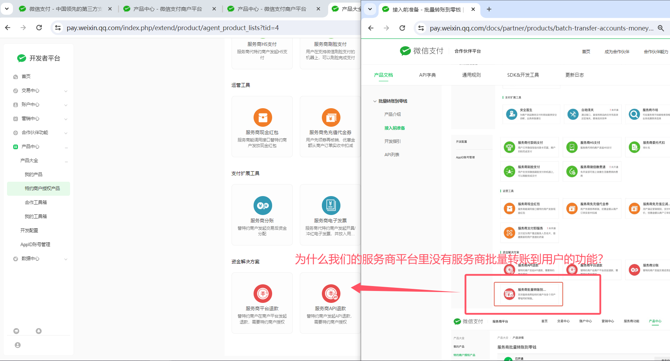Image resolution: width=670 pixels, height=361 pixels.
Task: View site information for the docs/partner page
Action: point(421,28)
